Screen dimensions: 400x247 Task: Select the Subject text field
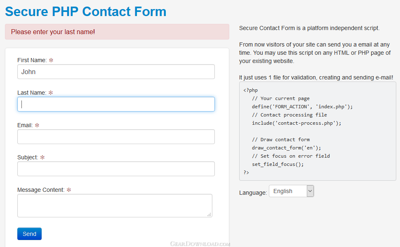[116, 169]
